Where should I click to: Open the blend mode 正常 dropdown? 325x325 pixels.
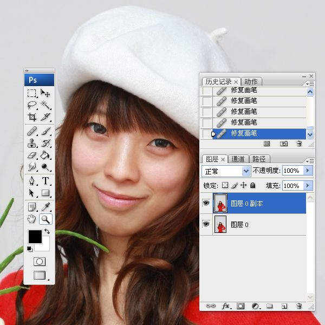[226, 171]
